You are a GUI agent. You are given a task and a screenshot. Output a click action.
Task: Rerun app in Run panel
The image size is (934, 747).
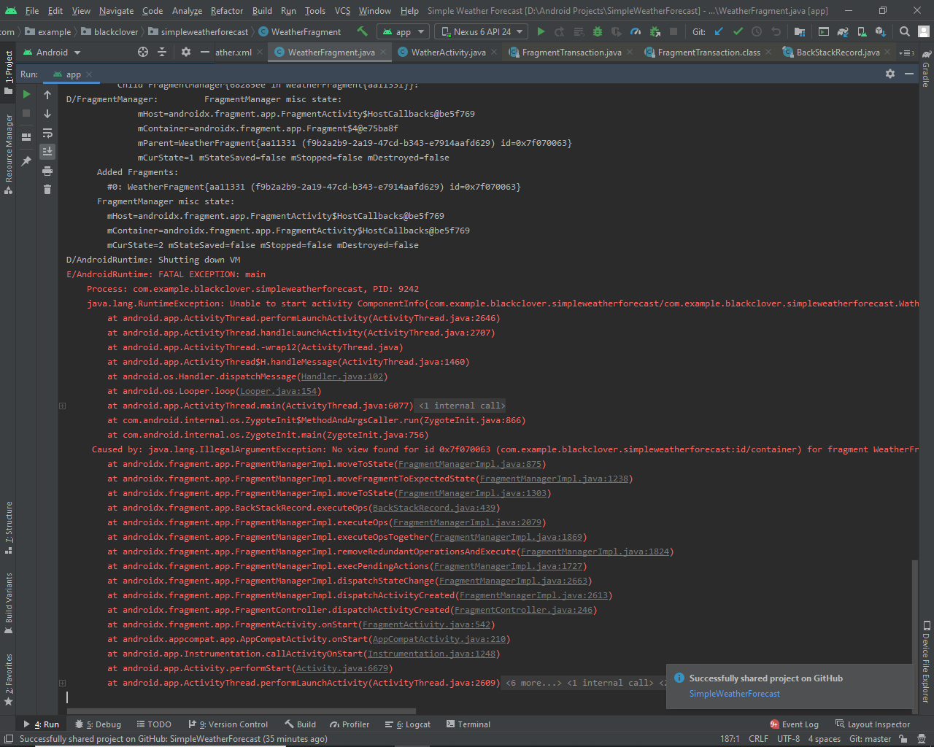pyautogui.click(x=27, y=94)
